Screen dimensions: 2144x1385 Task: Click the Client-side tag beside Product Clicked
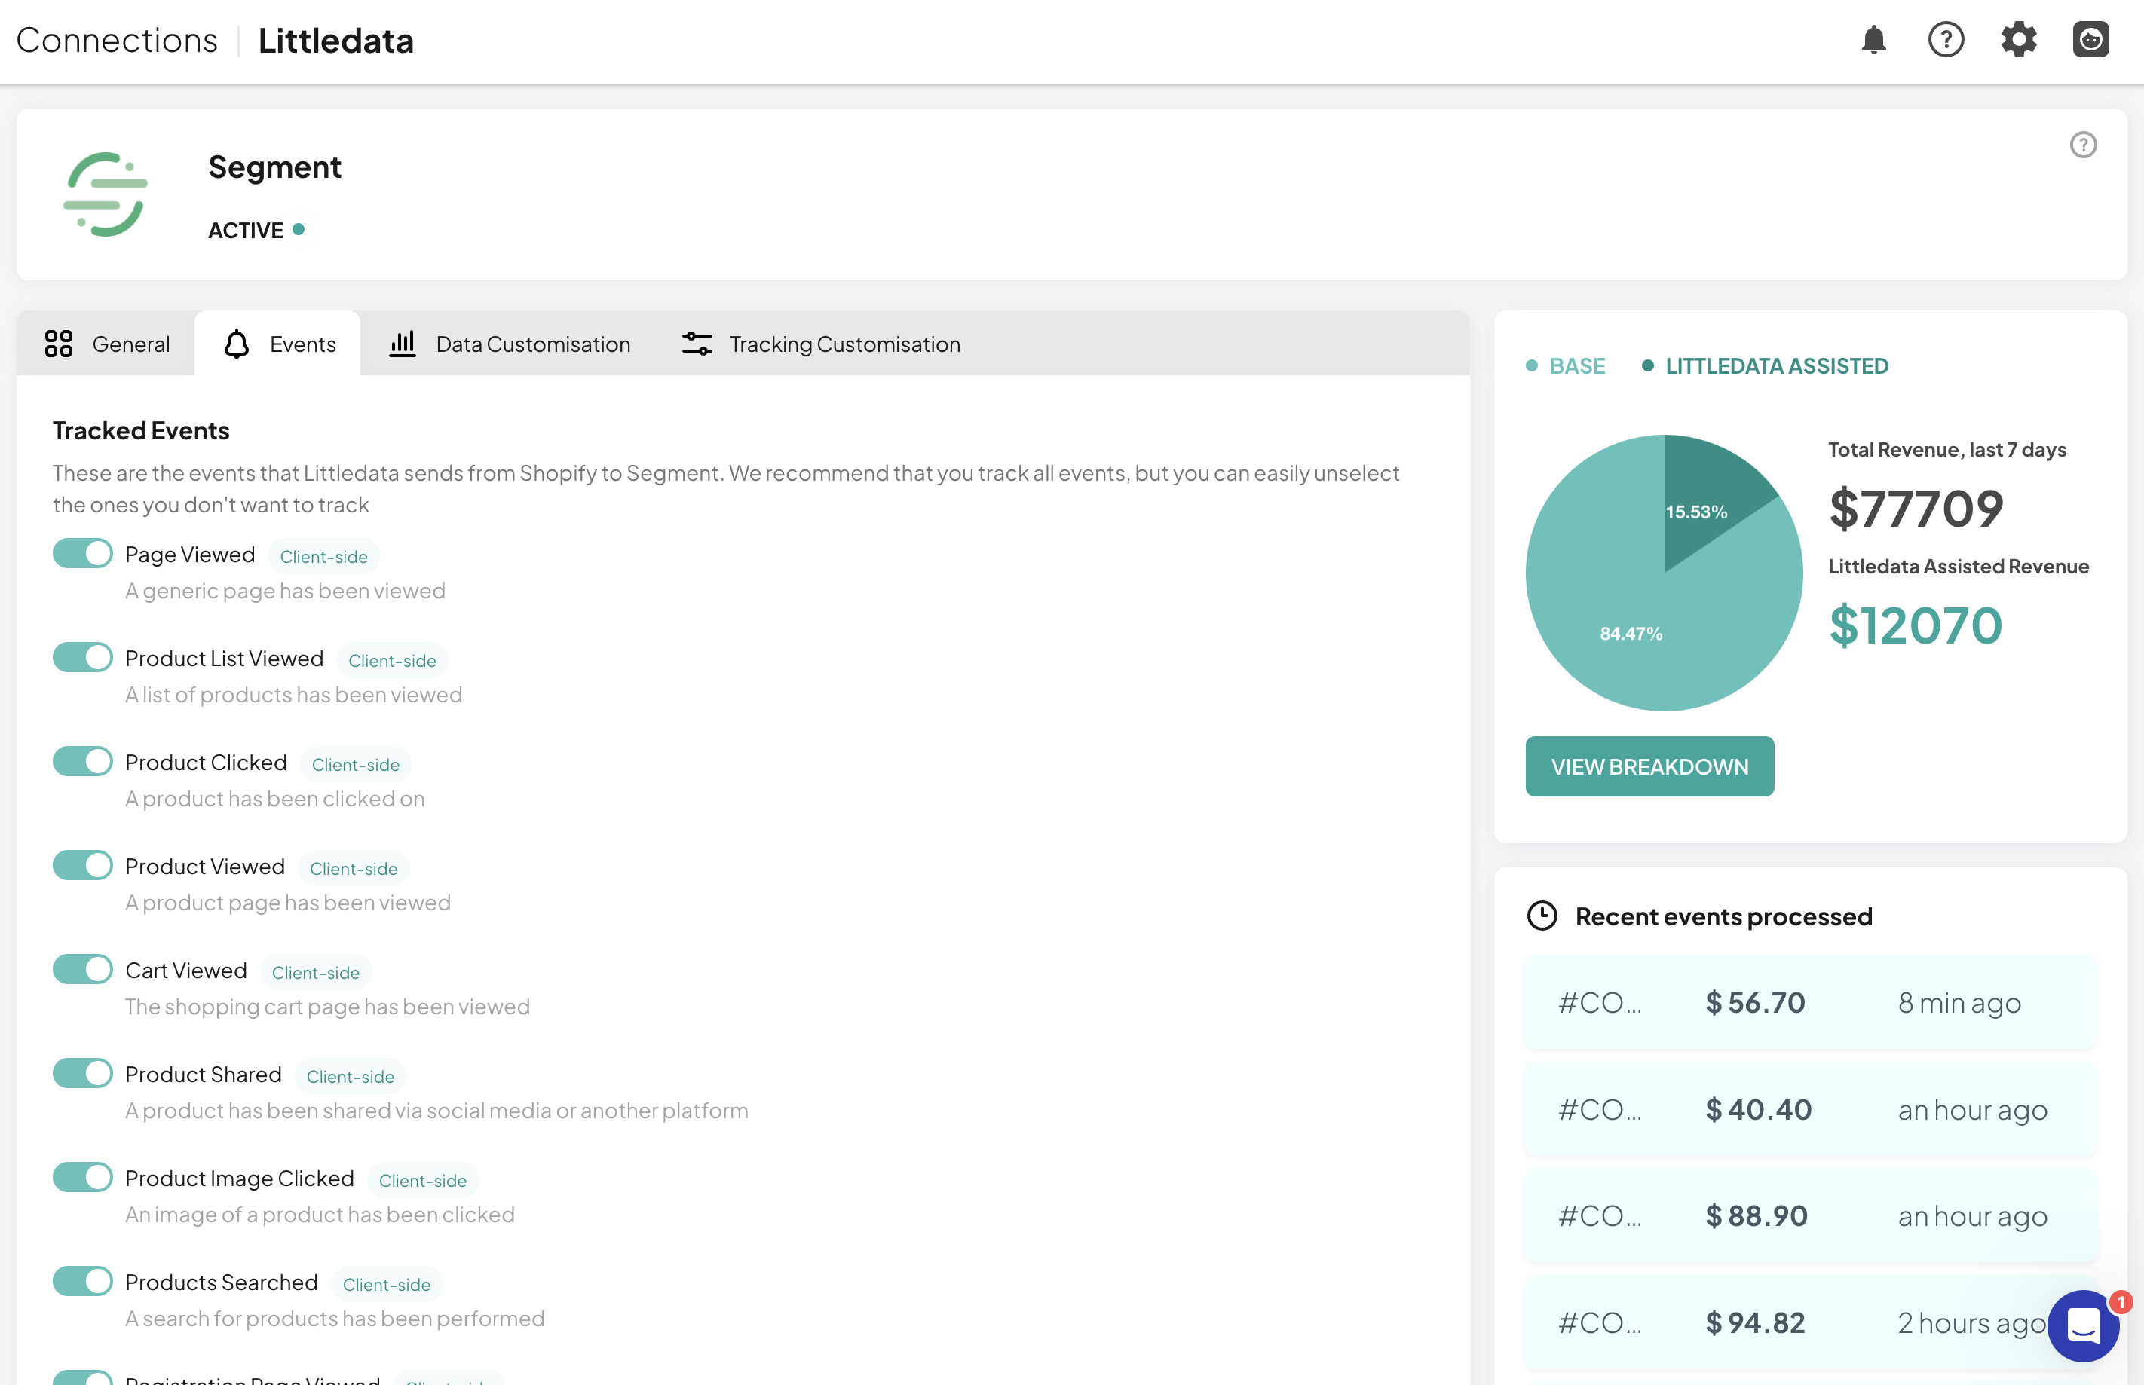tap(355, 764)
